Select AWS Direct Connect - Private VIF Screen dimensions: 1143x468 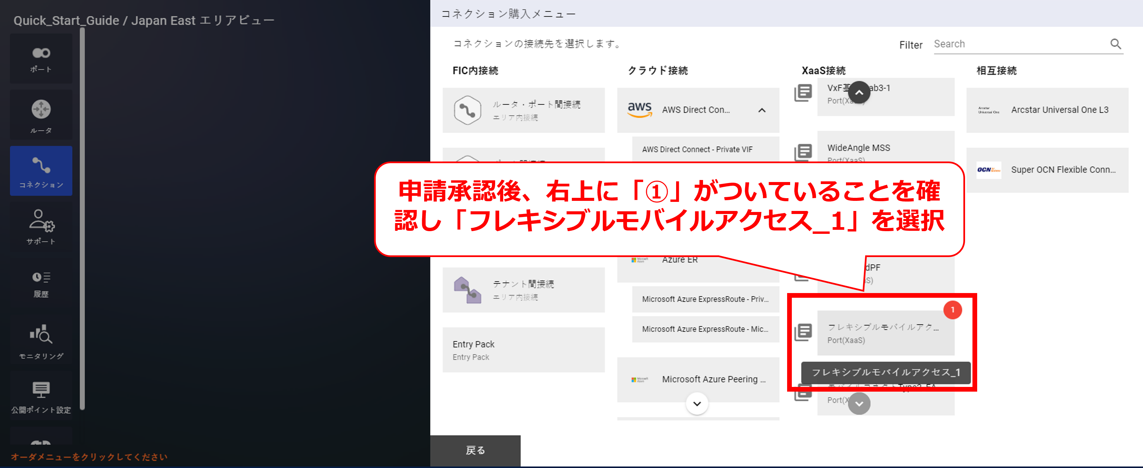click(705, 149)
